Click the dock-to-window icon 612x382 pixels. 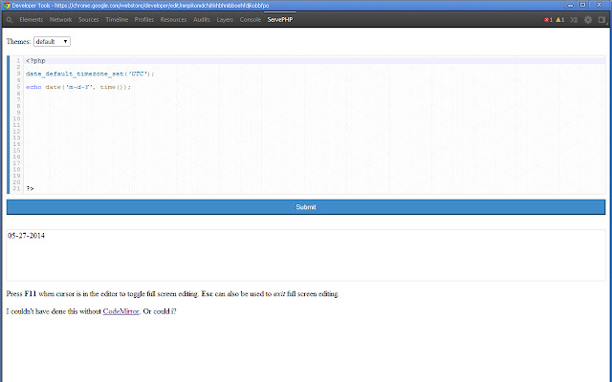coord(601,20)
